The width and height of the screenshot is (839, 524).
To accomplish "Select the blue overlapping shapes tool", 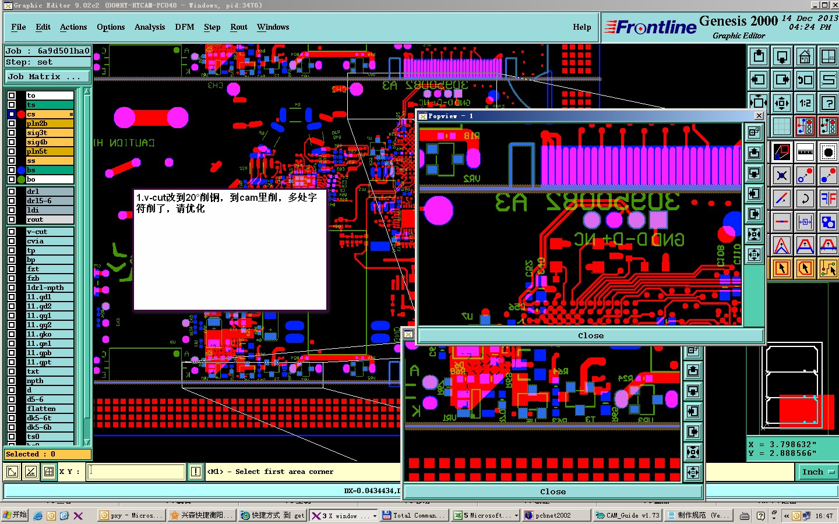I will tap(828, 222).
